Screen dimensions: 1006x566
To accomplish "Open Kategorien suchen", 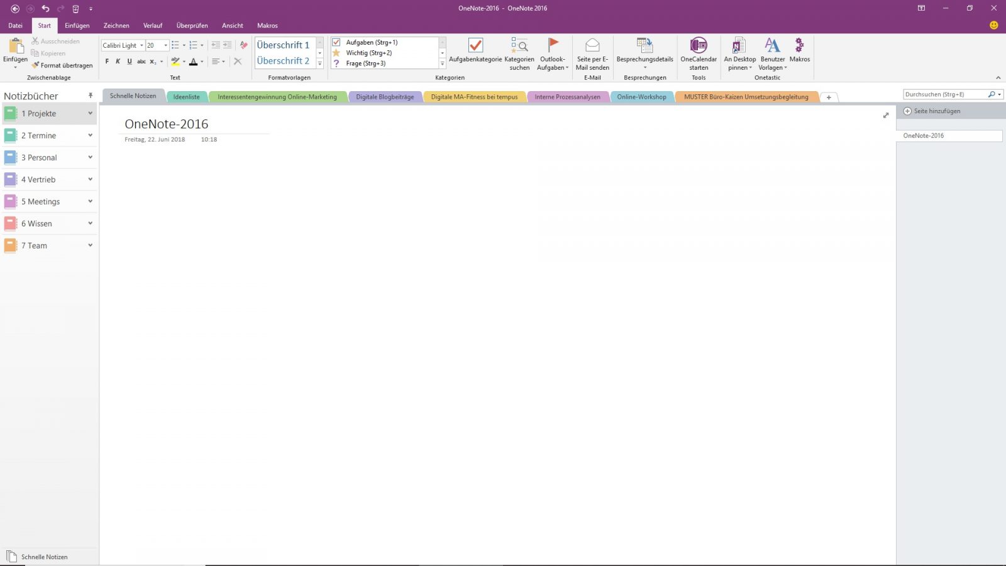I will click(519, 53).
